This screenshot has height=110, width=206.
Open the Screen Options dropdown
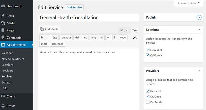point(188,3)
